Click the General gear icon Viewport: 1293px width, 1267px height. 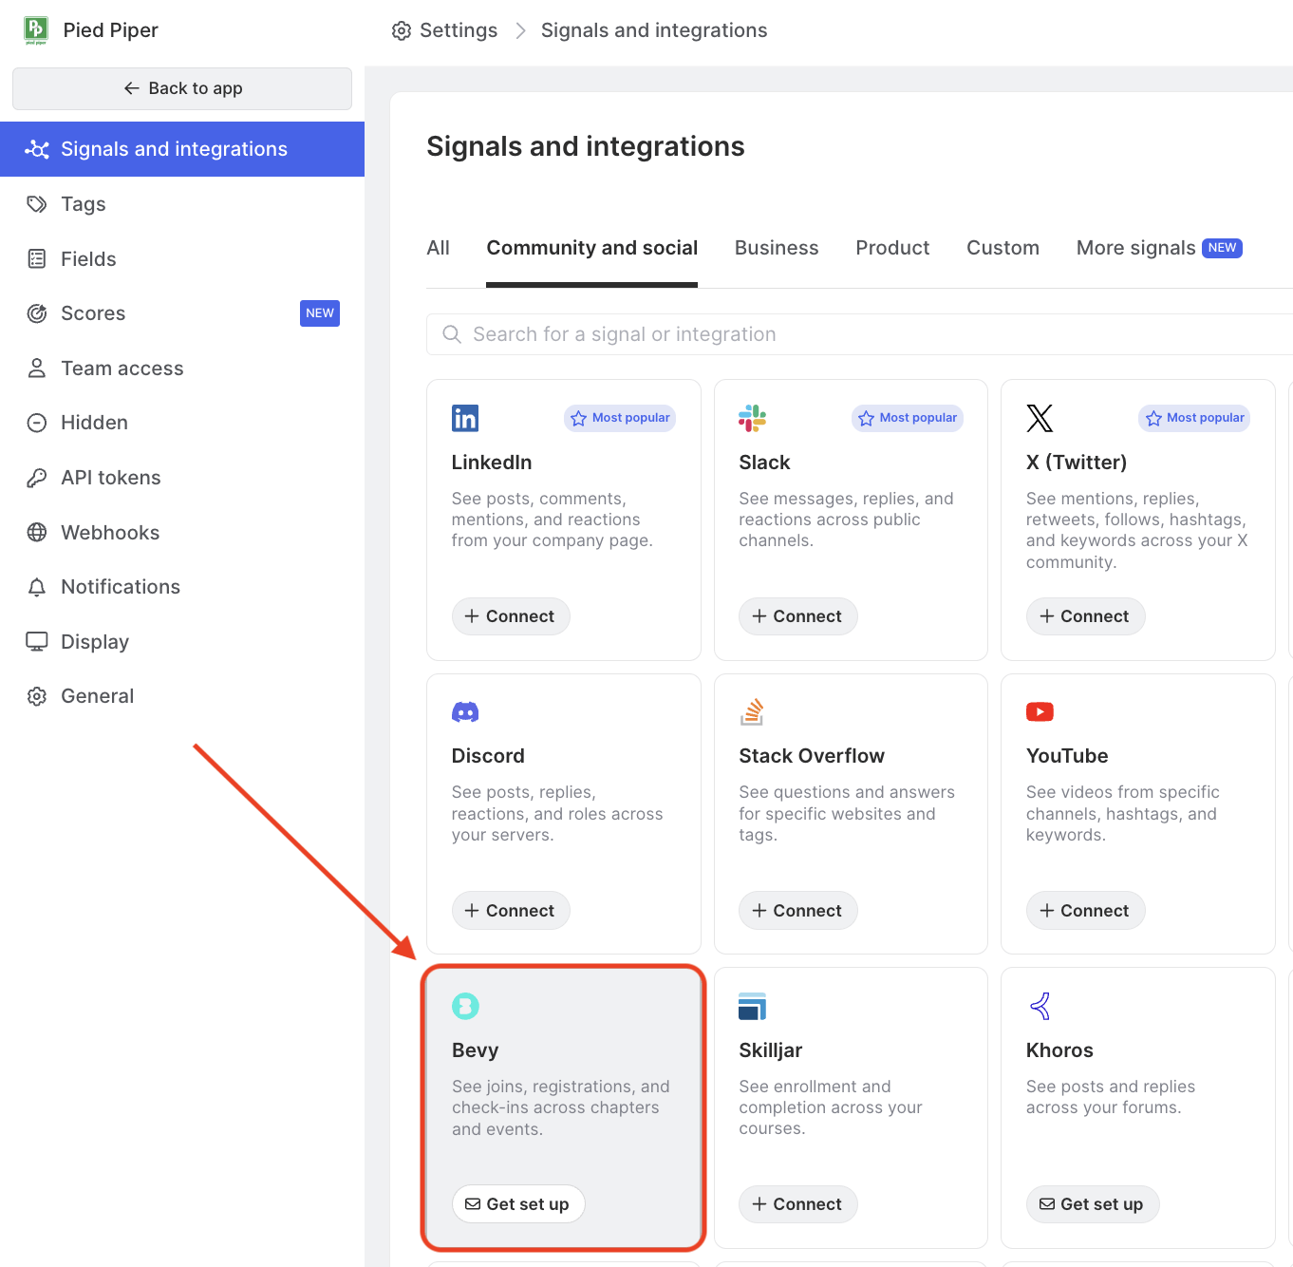click(37, 696)
